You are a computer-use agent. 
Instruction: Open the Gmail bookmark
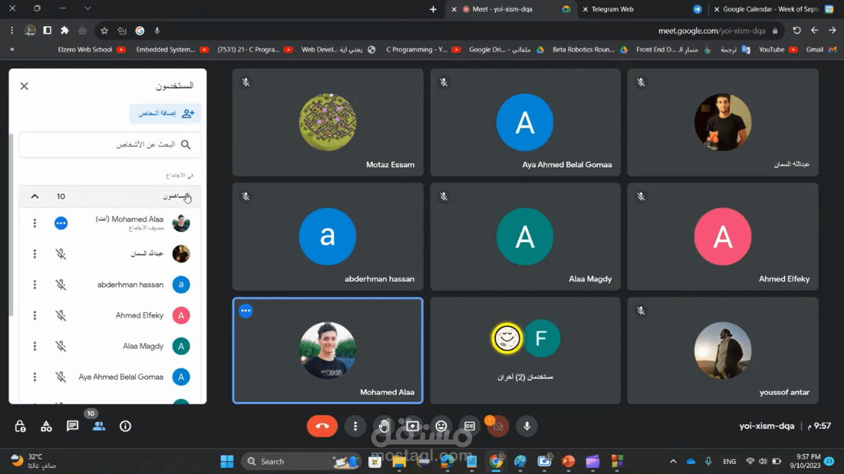pos(821,50)
